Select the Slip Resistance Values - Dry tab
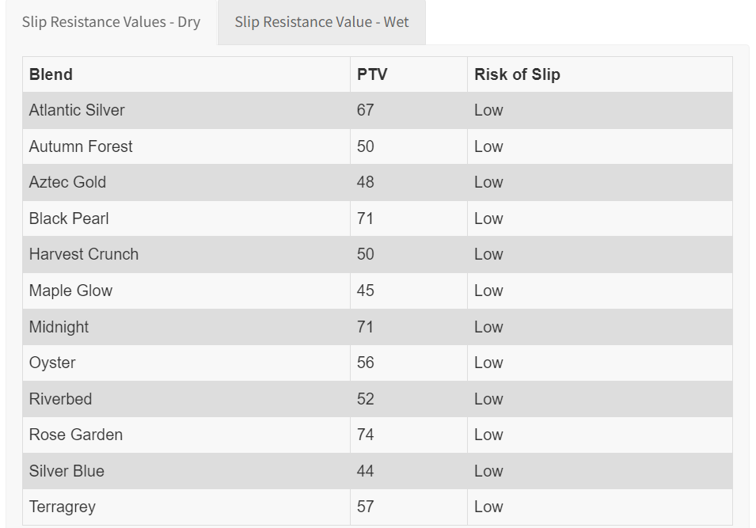The width and height of the screenshot is (756, 528). (x=111, y=22)
